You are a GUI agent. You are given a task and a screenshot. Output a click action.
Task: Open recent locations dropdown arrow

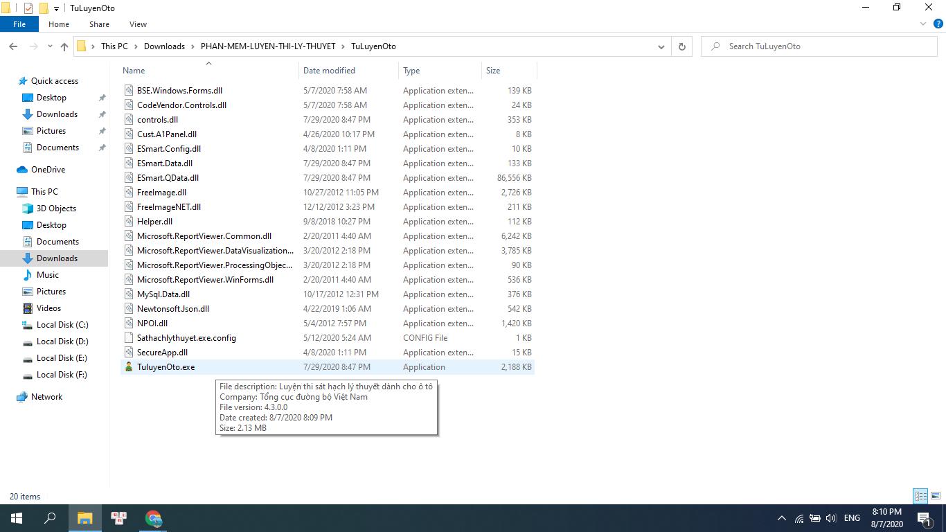(50, 46)
